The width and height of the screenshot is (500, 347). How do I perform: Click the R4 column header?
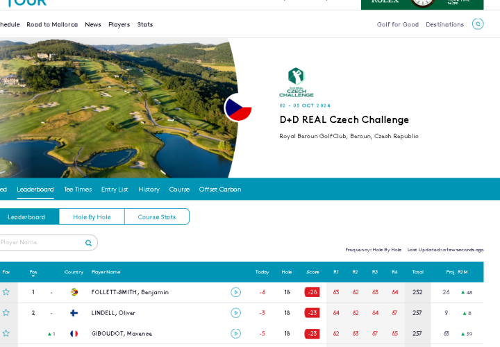[394, 272]
